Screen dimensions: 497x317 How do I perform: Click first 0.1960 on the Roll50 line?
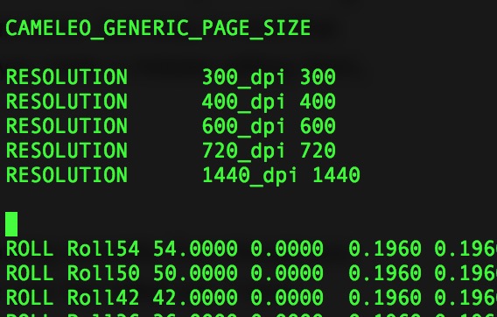[385, 273]
